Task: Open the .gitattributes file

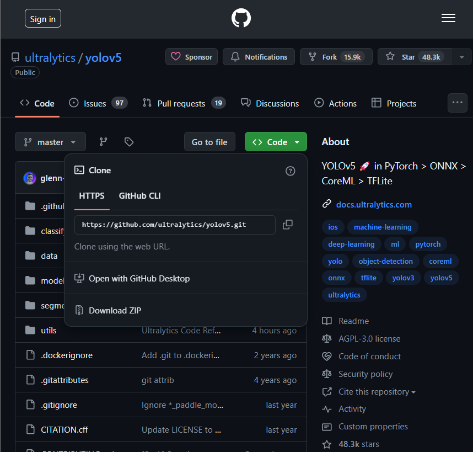Action: [x=64, y=380]
